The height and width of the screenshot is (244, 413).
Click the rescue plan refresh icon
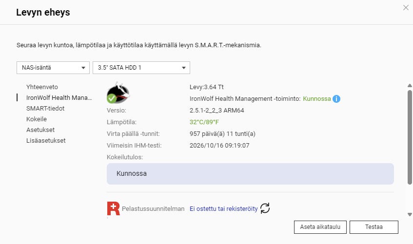pos(265,208)
